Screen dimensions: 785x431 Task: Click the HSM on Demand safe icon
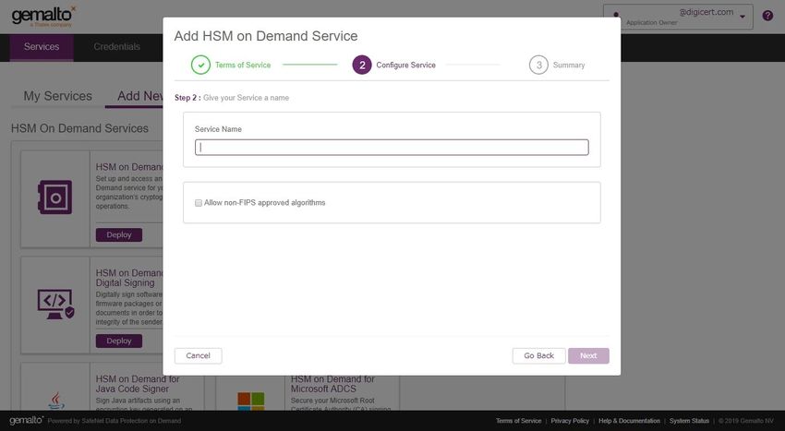[55, 198]
